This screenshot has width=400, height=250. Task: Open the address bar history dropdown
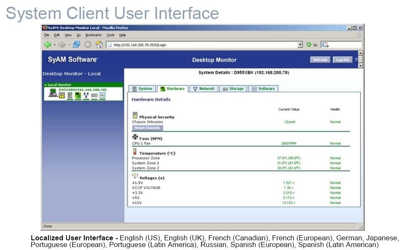pyautogui.click(x=300, y=45)
